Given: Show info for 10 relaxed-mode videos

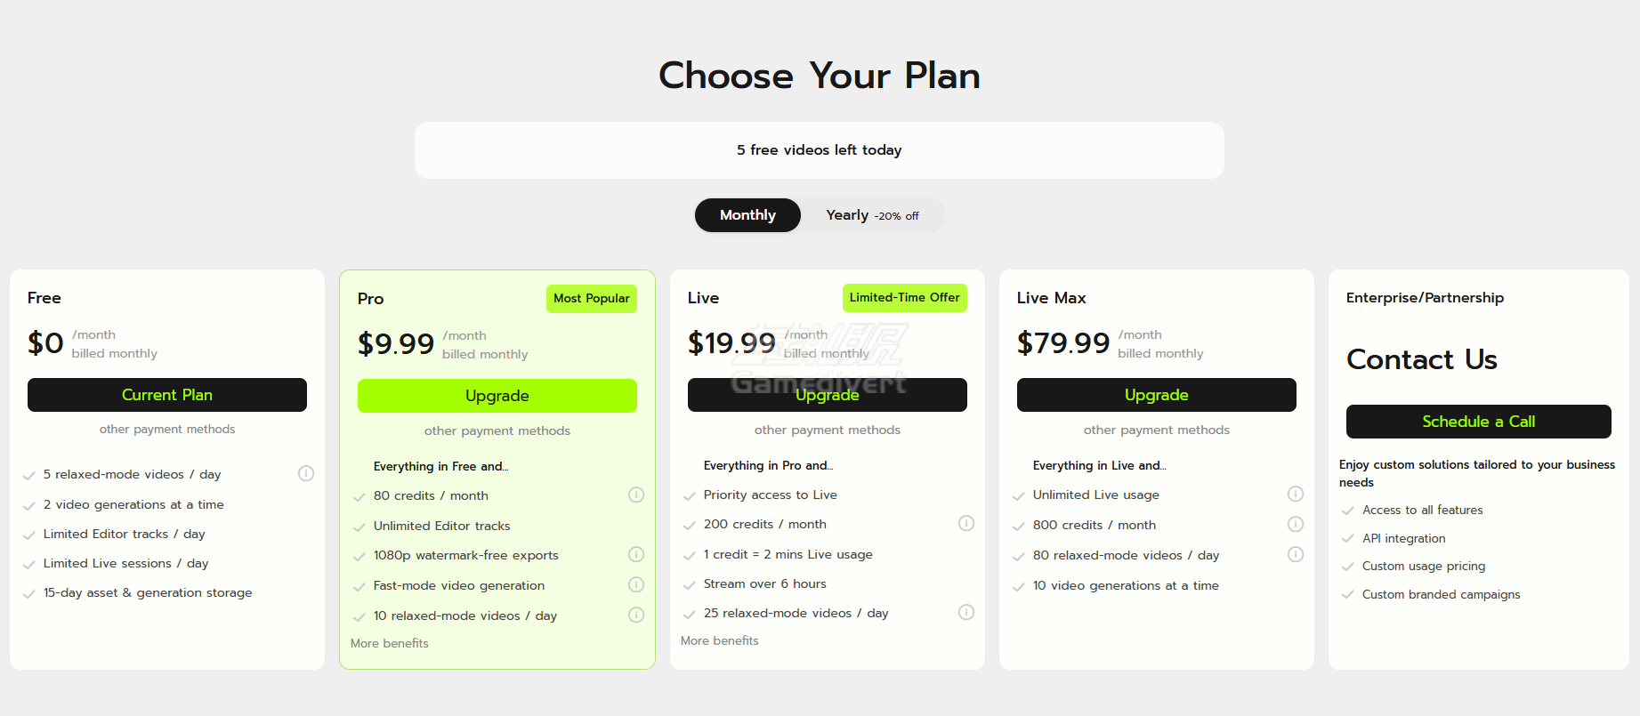Looking at the screenshot, I should coord(636,615).
